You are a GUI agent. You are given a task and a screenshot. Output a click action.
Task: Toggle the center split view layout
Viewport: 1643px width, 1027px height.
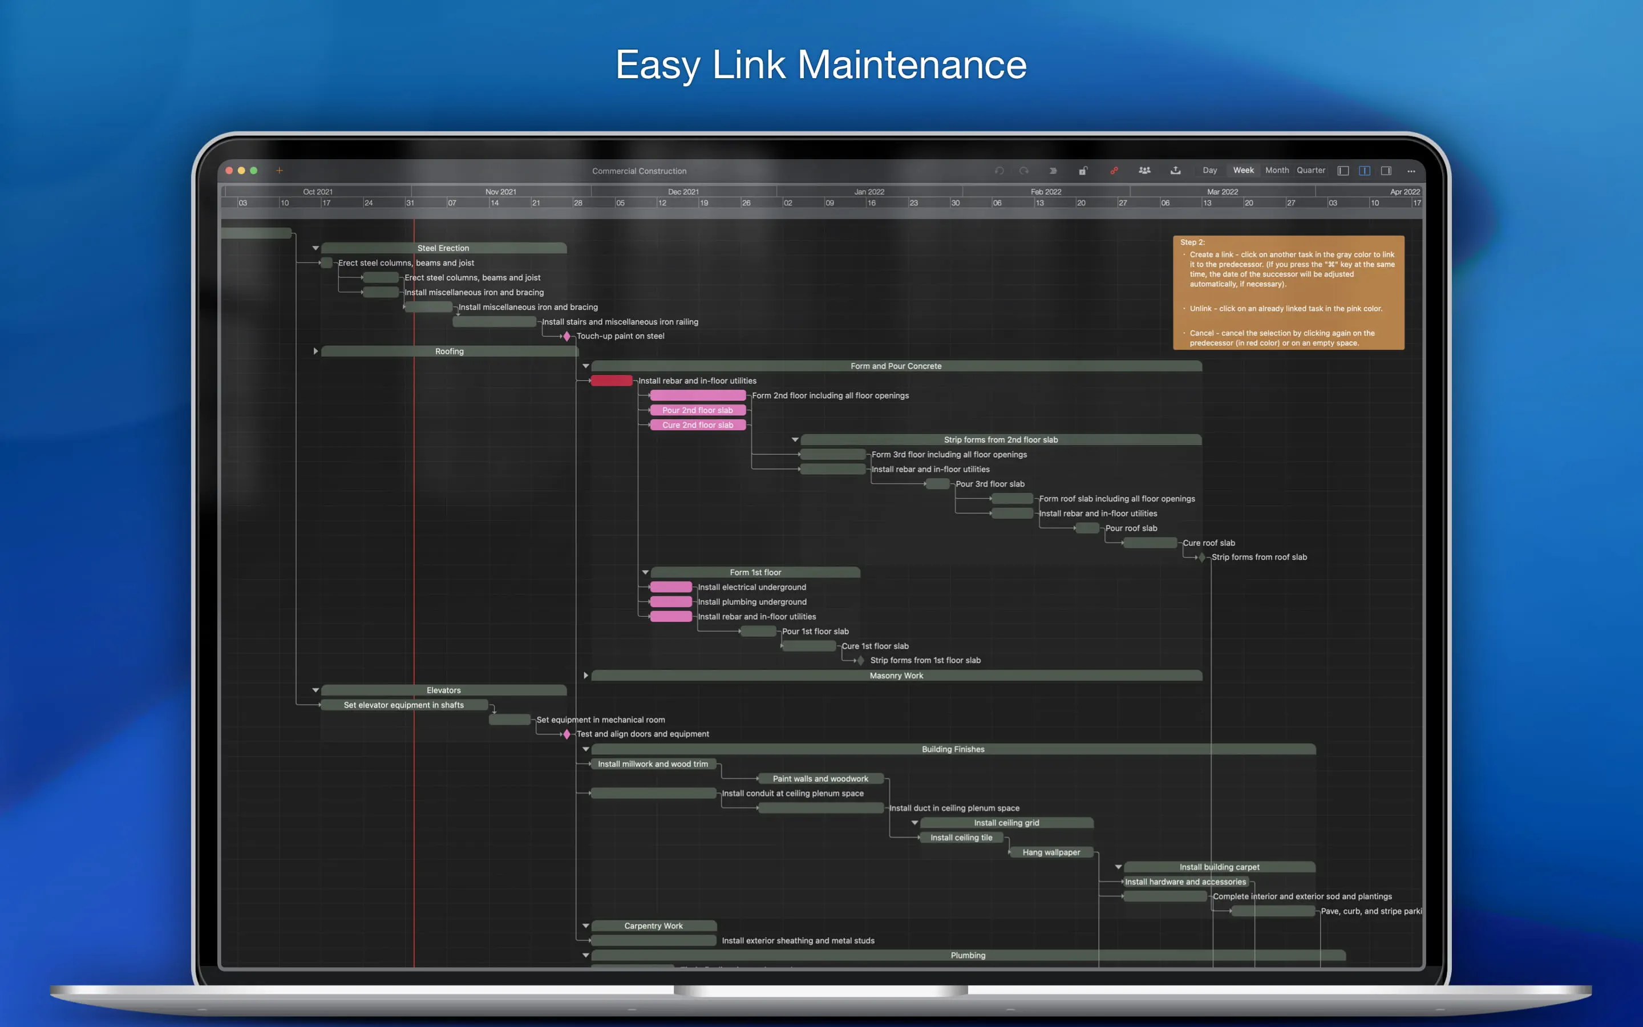click(x=1365, y=171)
